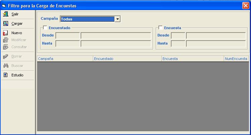
Task: Click the Encuestado Hasta description field
Action: [x=116, y=44]
